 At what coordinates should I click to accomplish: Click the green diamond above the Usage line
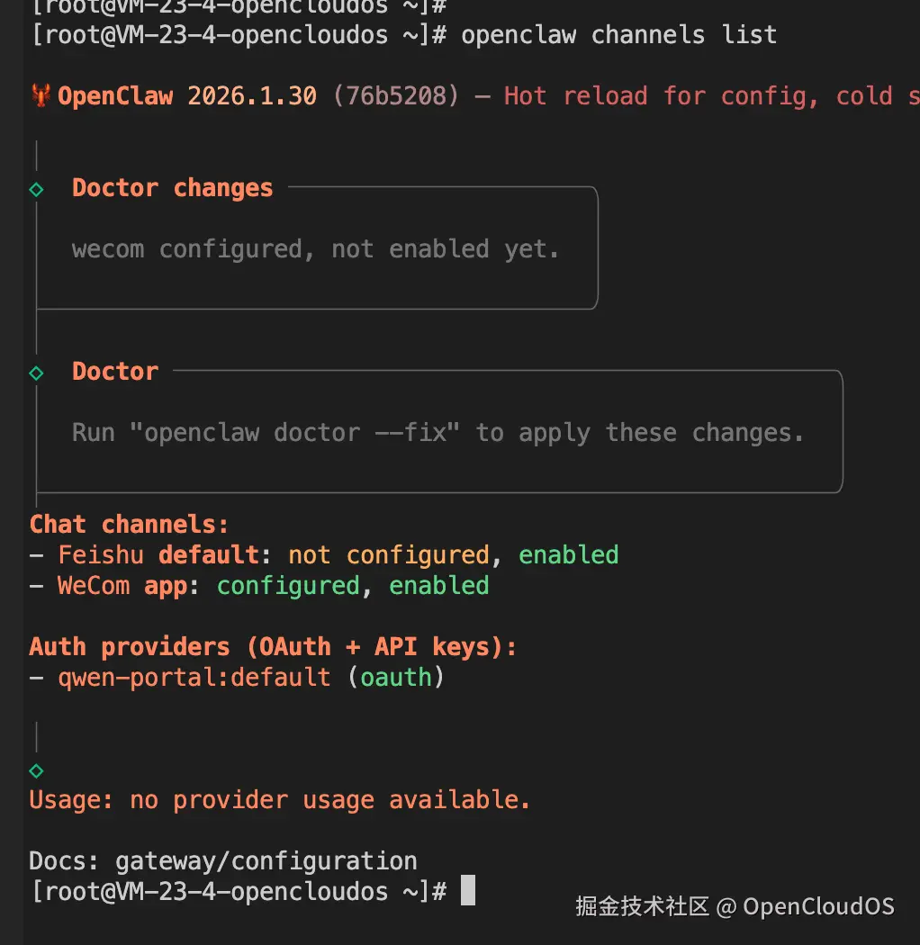[37, 770]
